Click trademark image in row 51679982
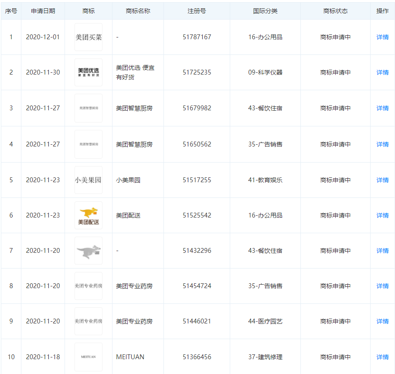395x374 pixels. 89,108
